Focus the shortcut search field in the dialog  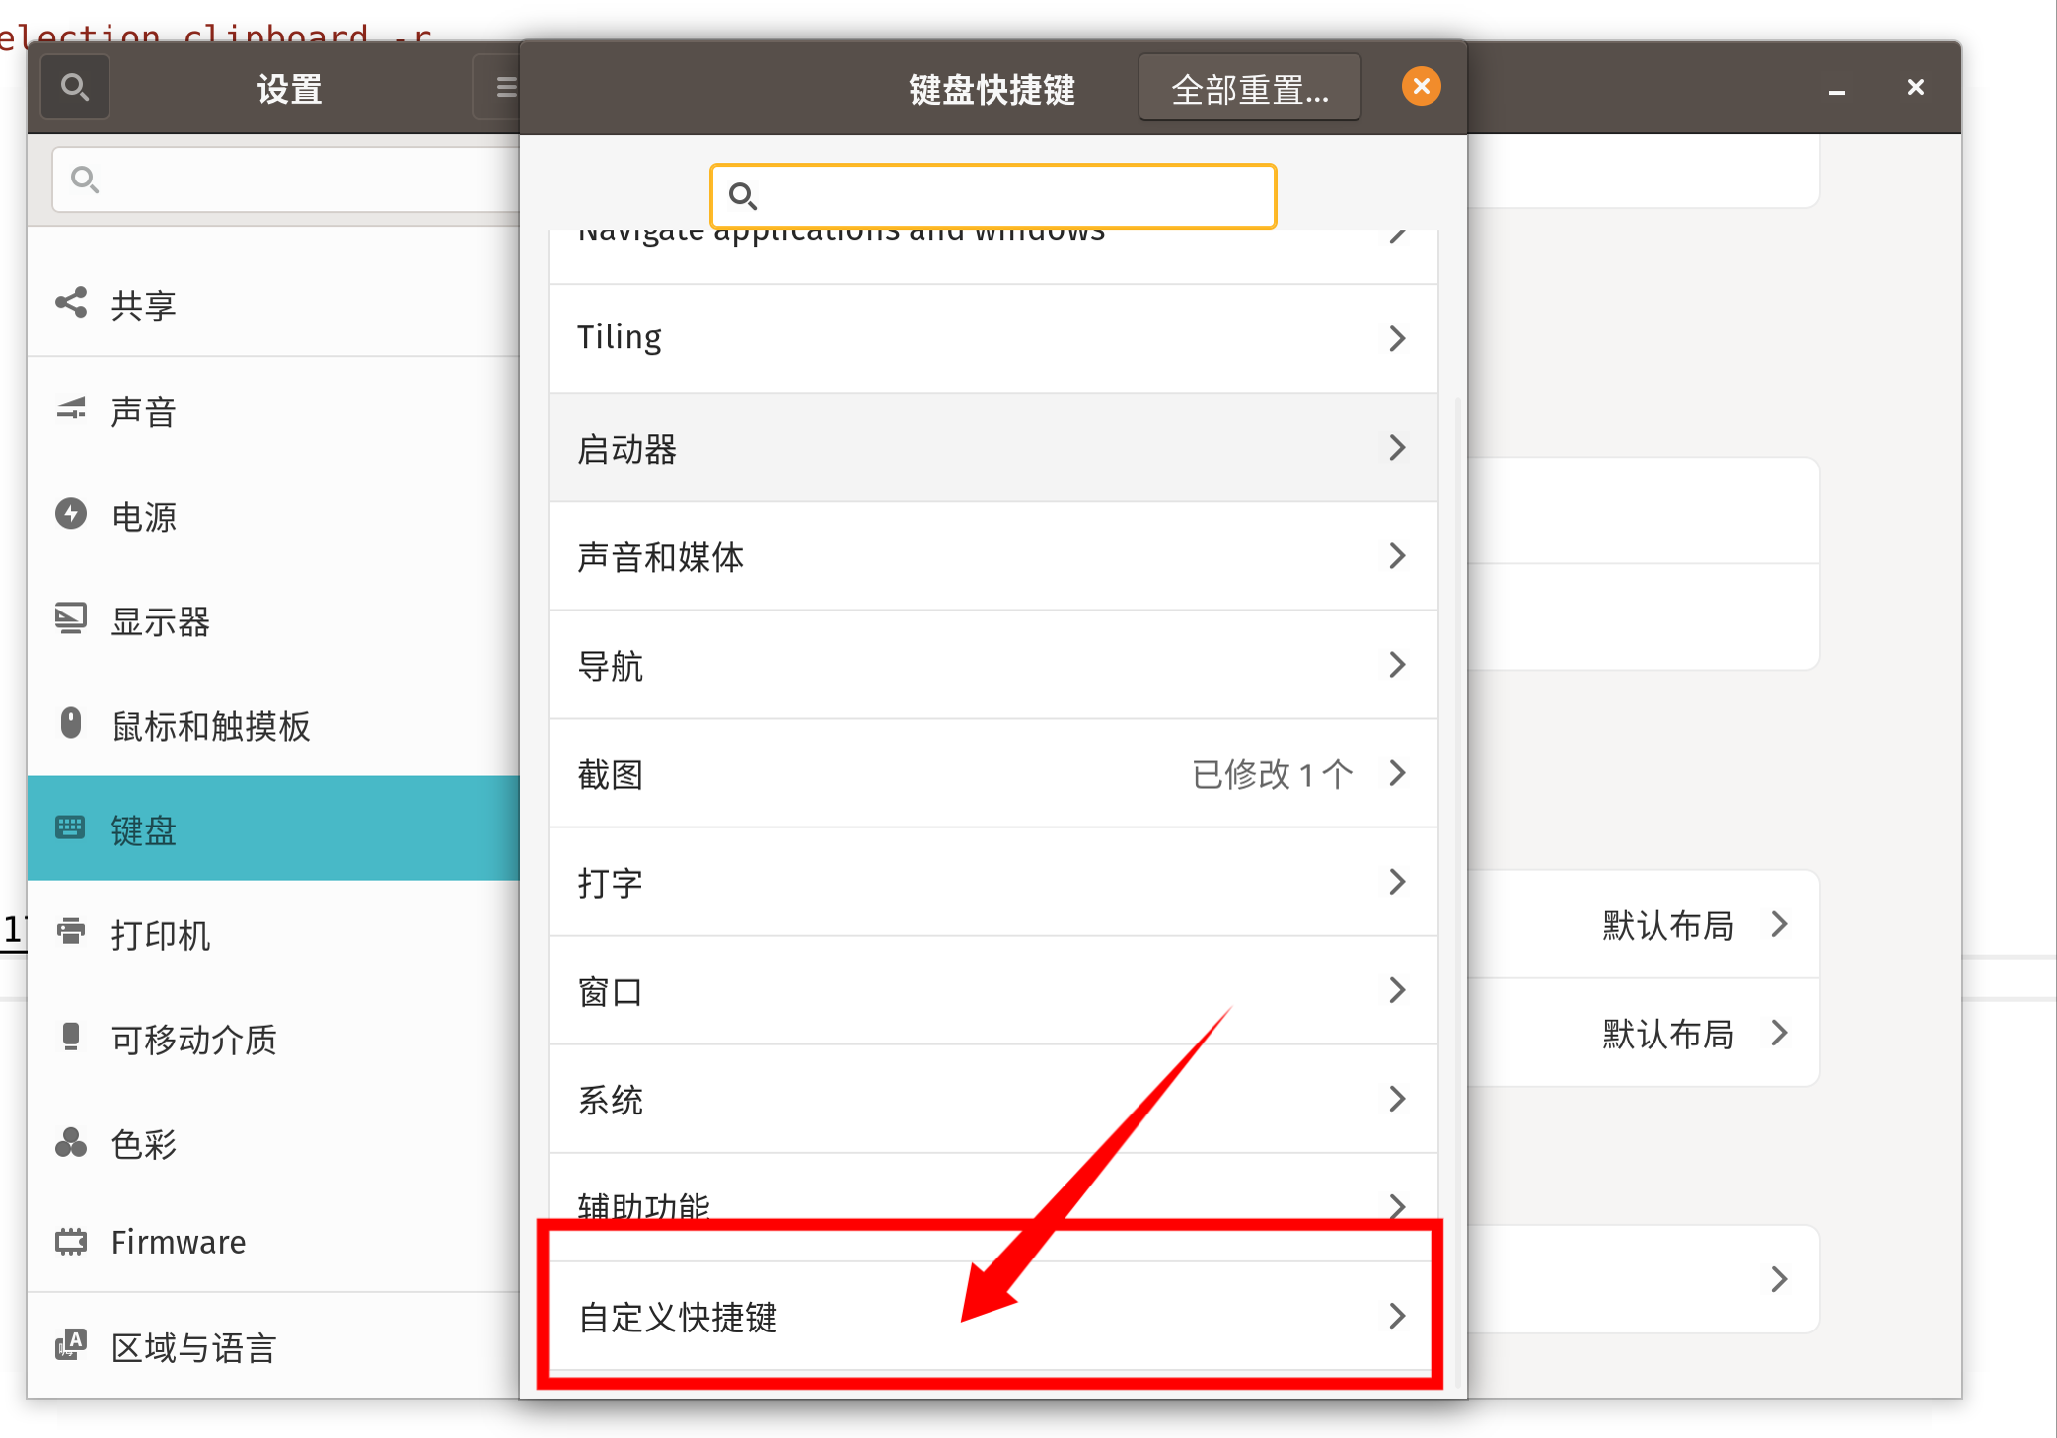click(x=992, y=196)
